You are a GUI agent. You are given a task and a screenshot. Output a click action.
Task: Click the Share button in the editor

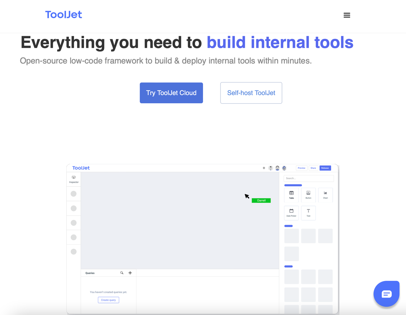click(x=313, y=168)
